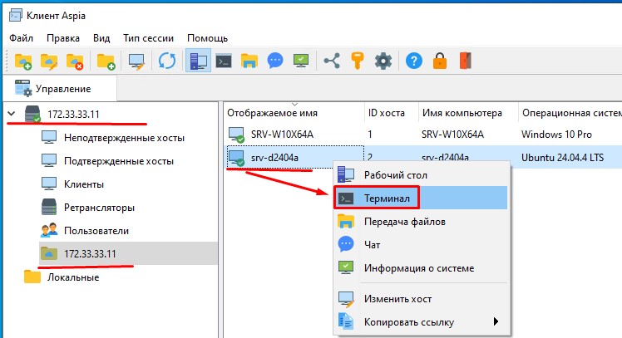Select Клиенты in the tree

pyautogui.click(x=84, y=184)
